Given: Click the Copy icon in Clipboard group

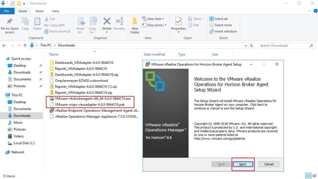Looking at the screenshot, I should tap(25, 21).
